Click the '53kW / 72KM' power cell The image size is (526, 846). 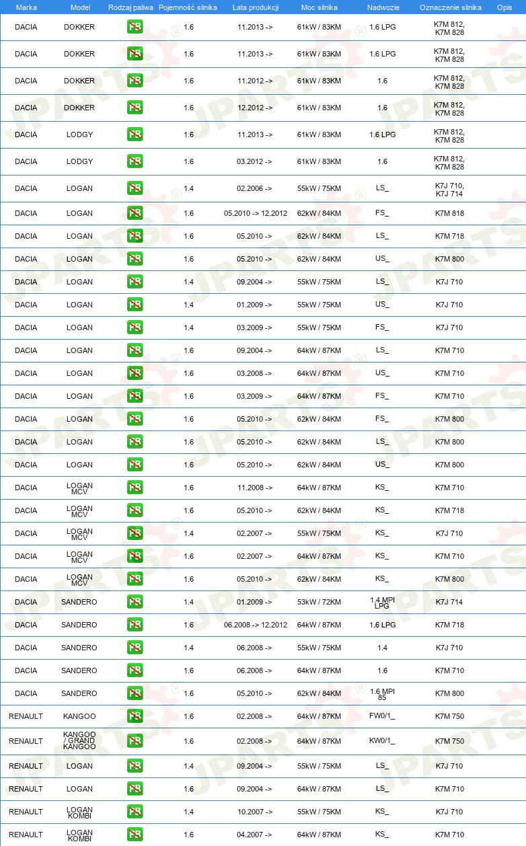click(319, 602)
